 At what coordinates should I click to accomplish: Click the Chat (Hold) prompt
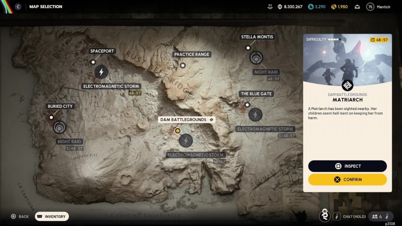pyautogui.click(x=354, y=217)
